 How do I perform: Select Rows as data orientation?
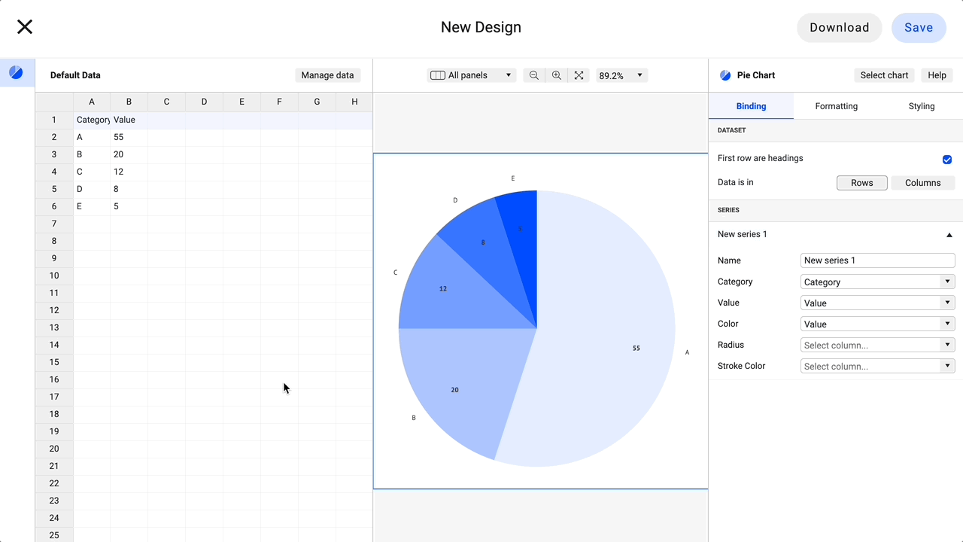[x=861, y=182]
